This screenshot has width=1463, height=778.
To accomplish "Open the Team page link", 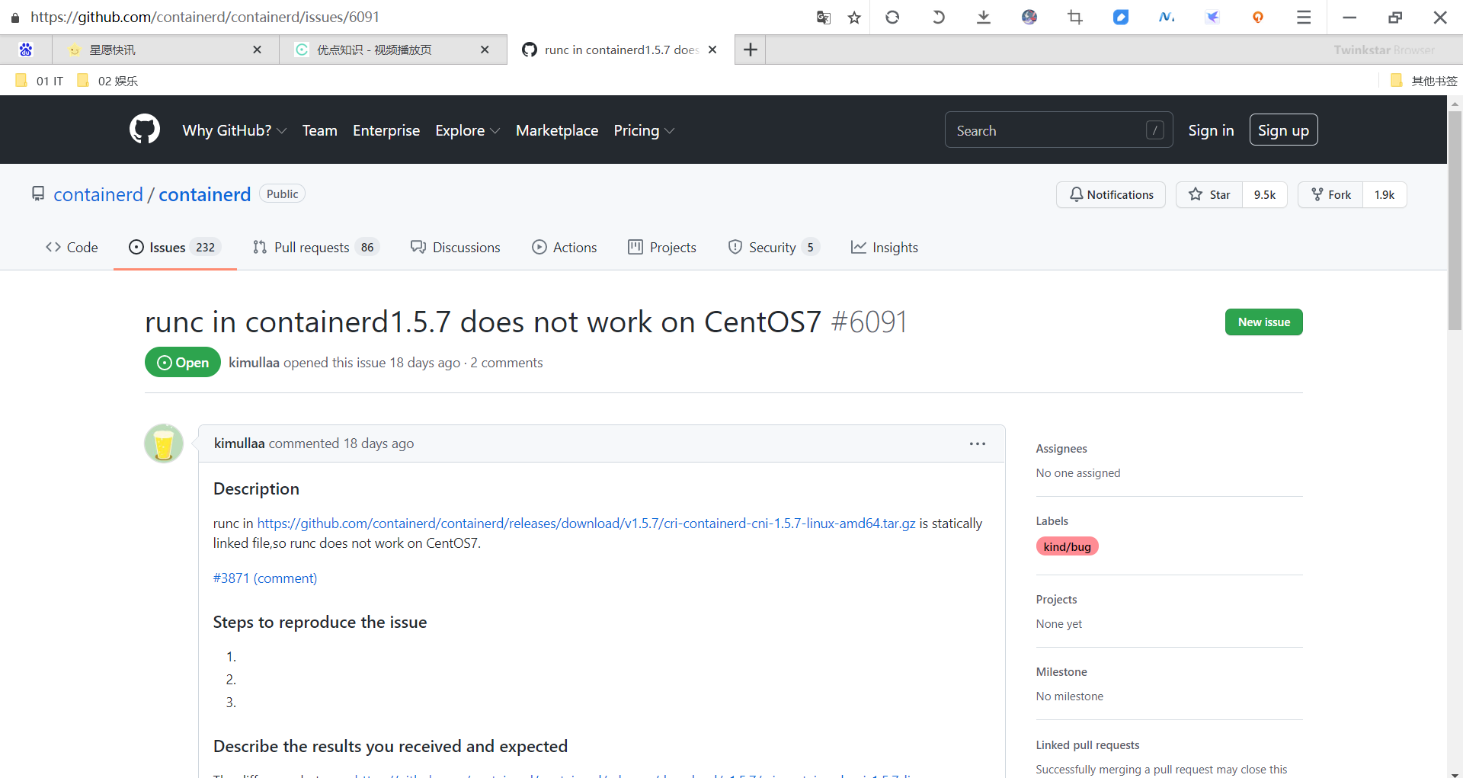I will 319,130.
